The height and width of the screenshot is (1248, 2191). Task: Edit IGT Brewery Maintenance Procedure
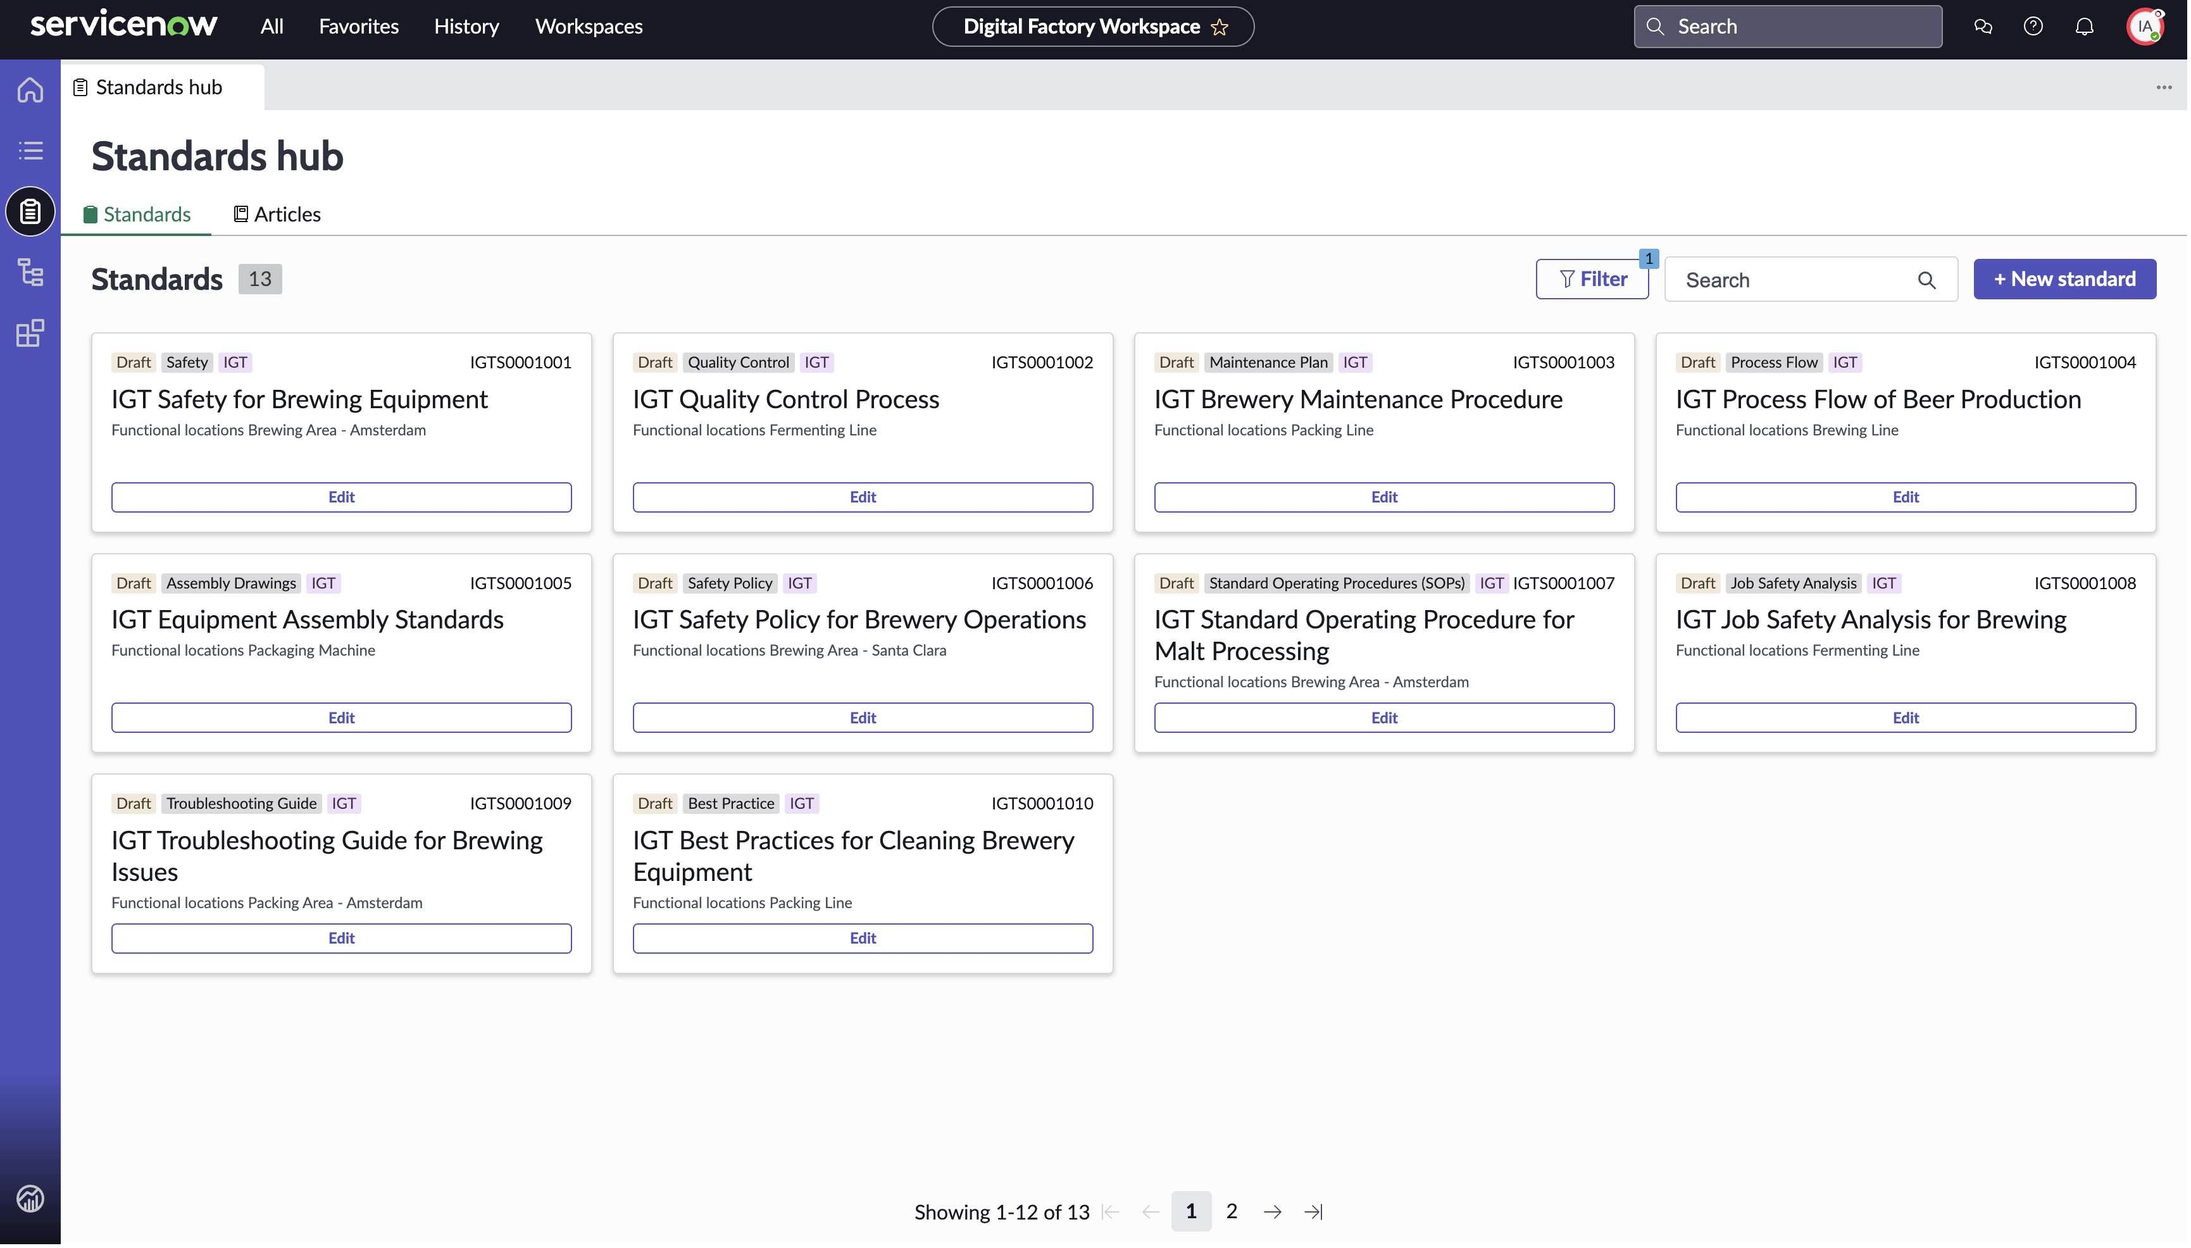click(1383, 497)
